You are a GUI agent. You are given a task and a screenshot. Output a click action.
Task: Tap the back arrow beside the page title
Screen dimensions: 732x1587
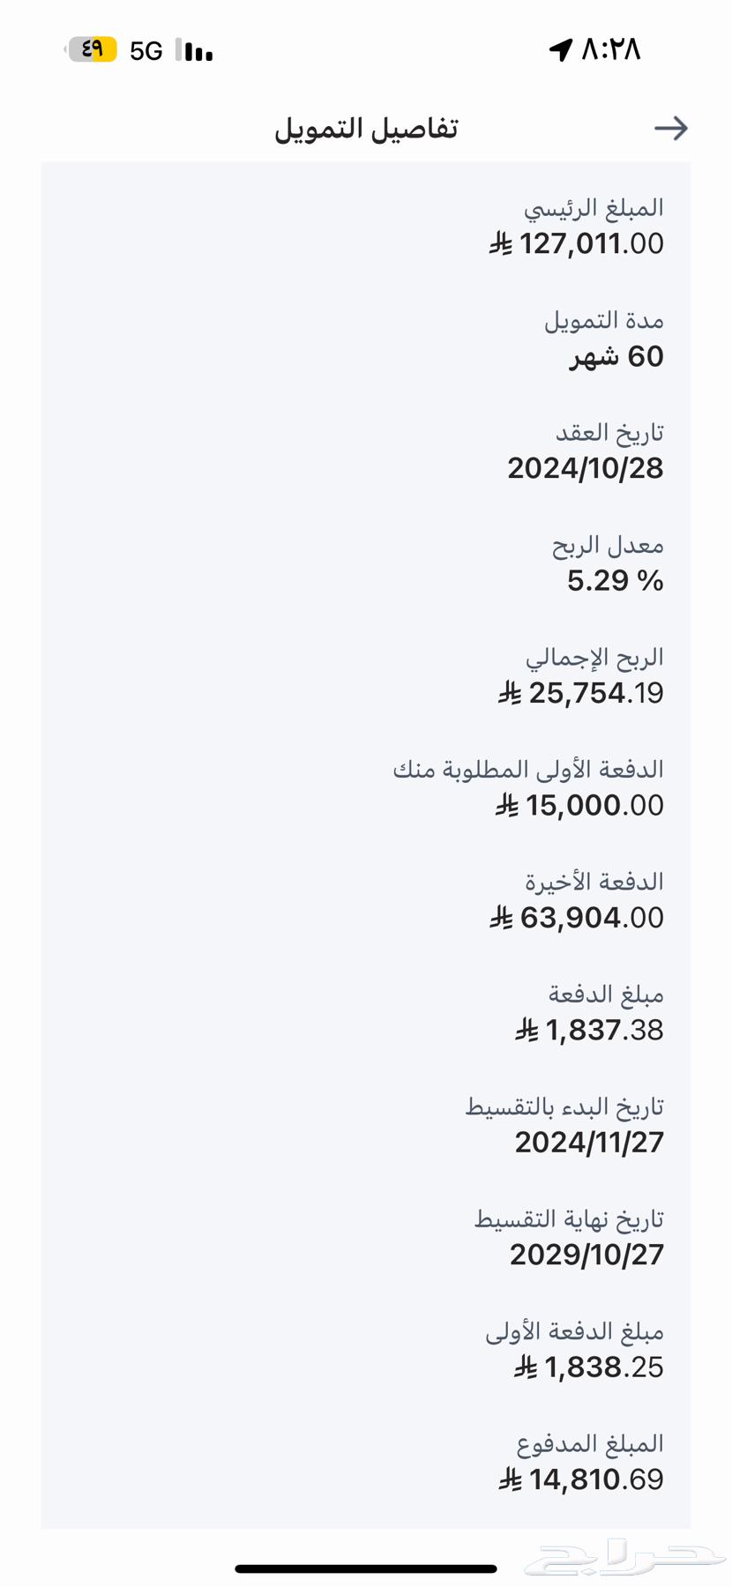click(670, 129)
